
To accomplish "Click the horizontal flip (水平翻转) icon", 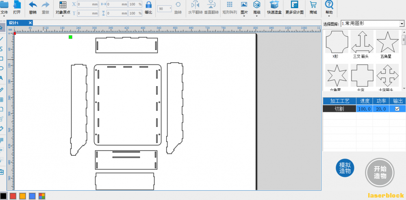I will tap(195, 5).
